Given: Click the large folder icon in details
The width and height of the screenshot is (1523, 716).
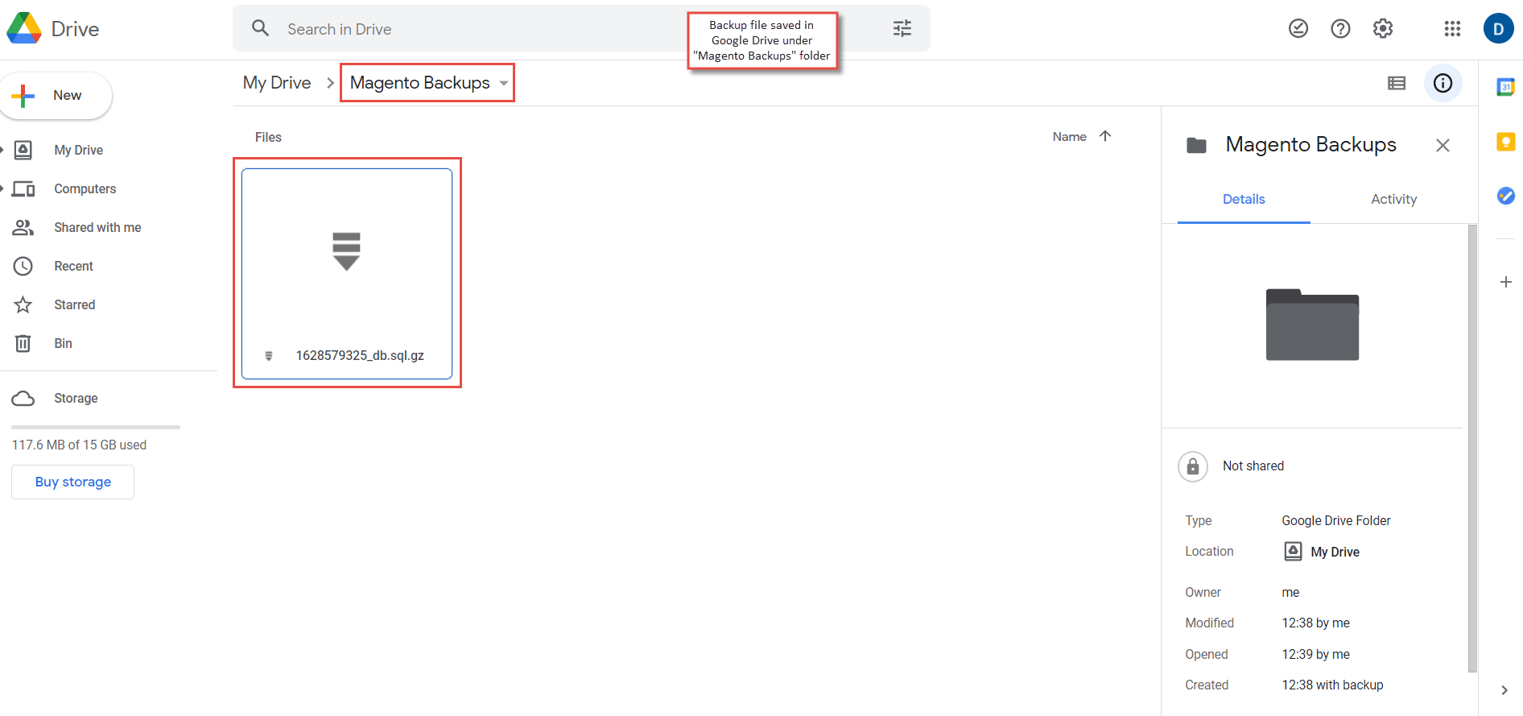Looking at the screenshot, I should [1312, 324].
